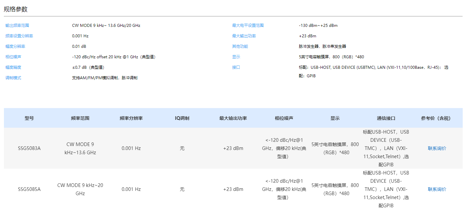Select the 0.001 Hz cell in SSG5083A row
This screenshot has width=465, height=222.
pyautogui.click(x=131, y=148)
